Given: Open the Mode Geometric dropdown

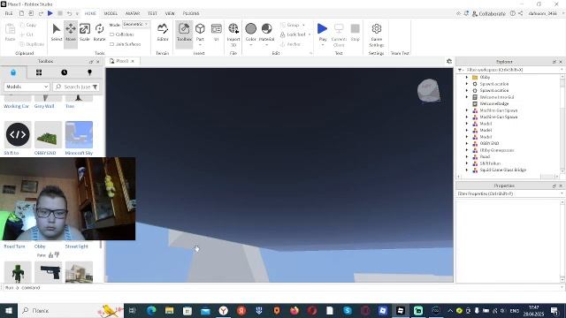Looking at the screenshot, I should click(135, 24).
